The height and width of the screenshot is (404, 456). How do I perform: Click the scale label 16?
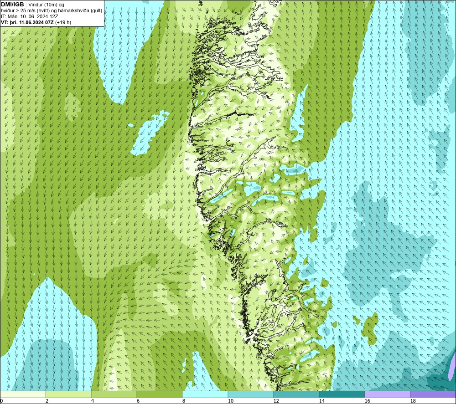[x=367, y=401]
